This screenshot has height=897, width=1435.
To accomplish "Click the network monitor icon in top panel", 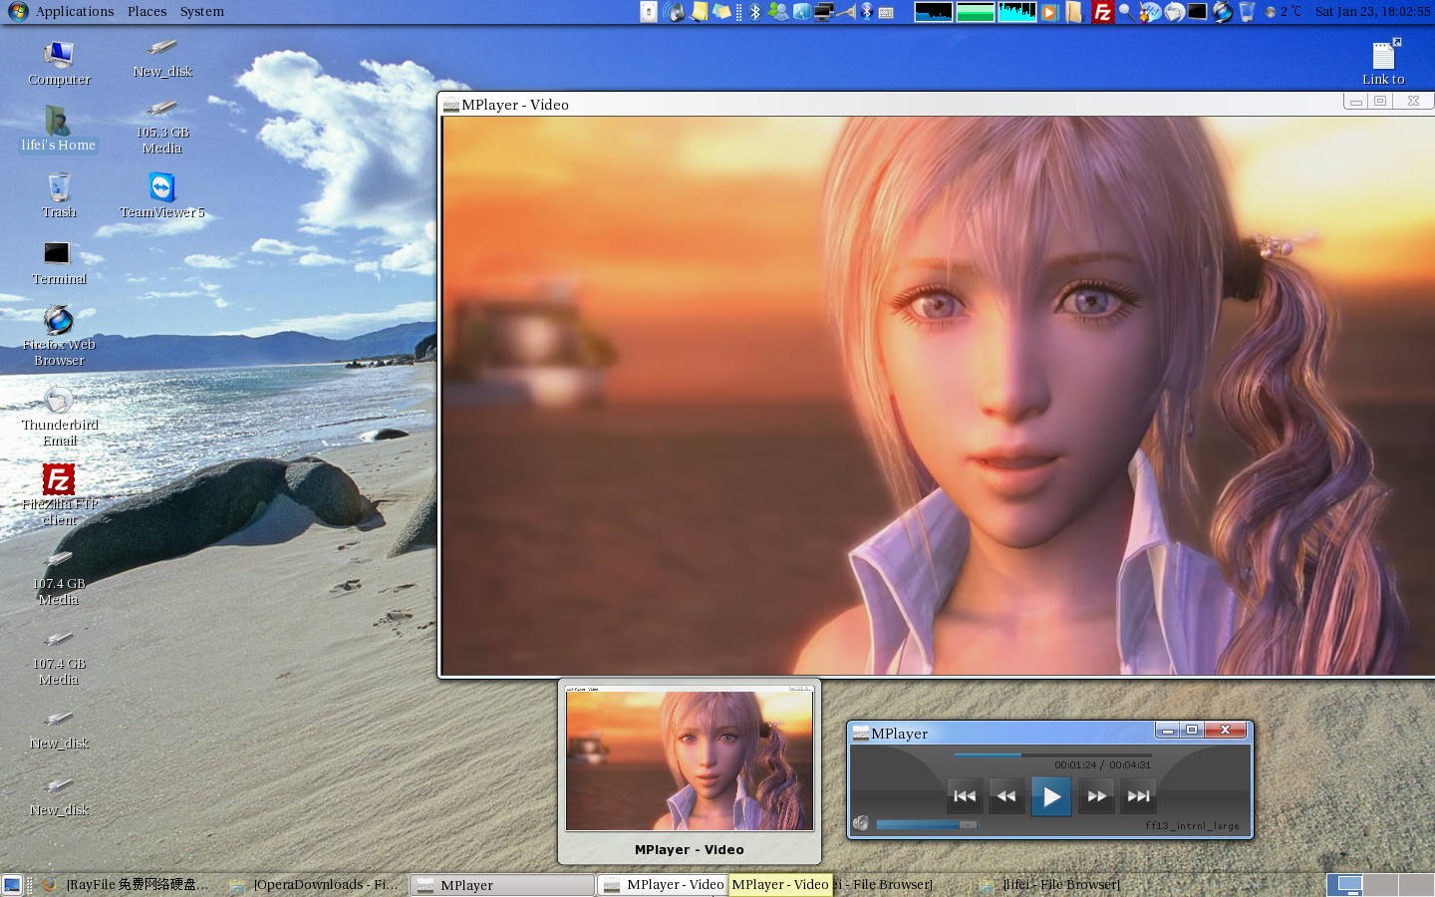I will click(823, 12).
